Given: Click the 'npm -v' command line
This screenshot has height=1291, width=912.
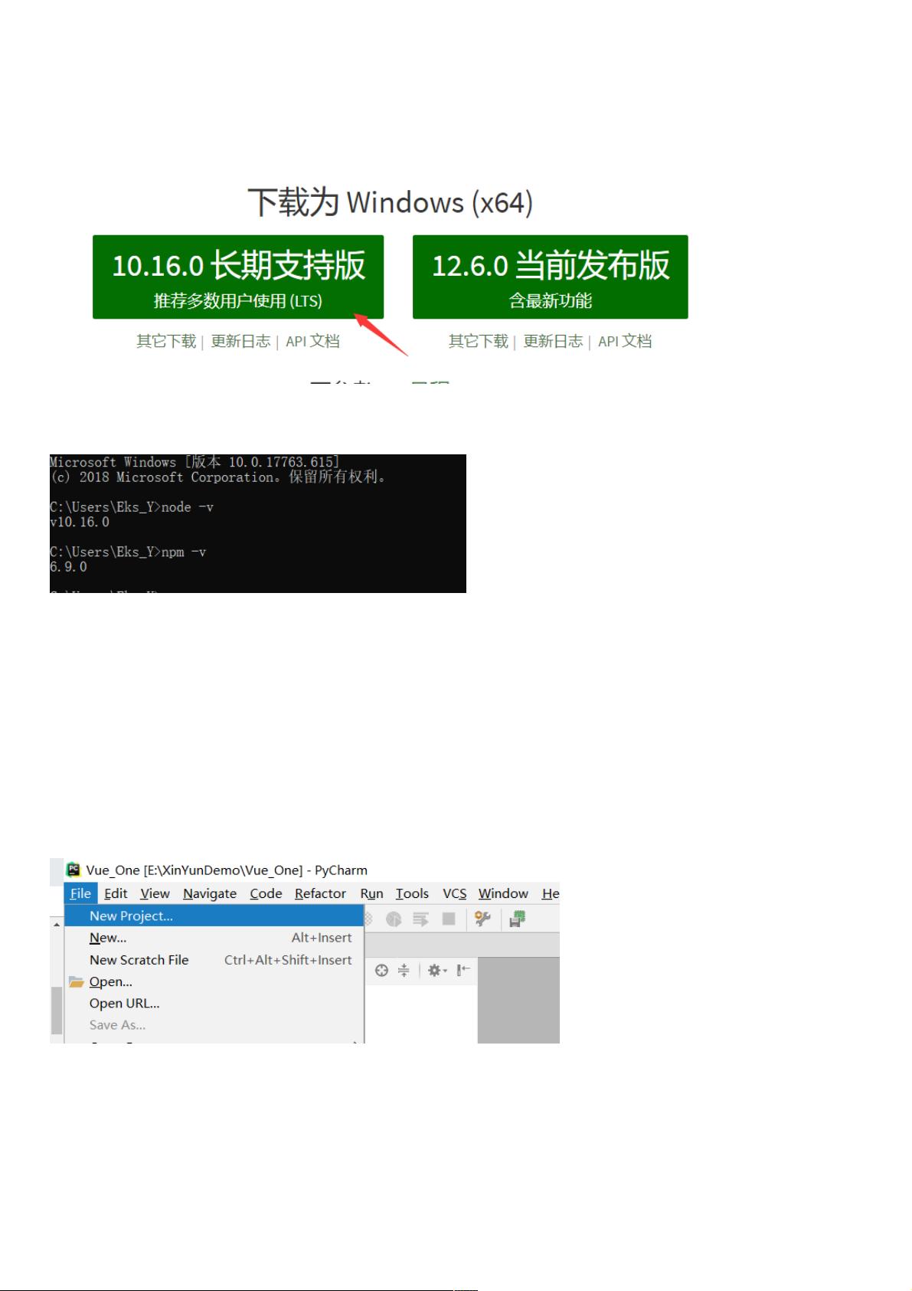Looking at the screenshot, I should (128, 552).
